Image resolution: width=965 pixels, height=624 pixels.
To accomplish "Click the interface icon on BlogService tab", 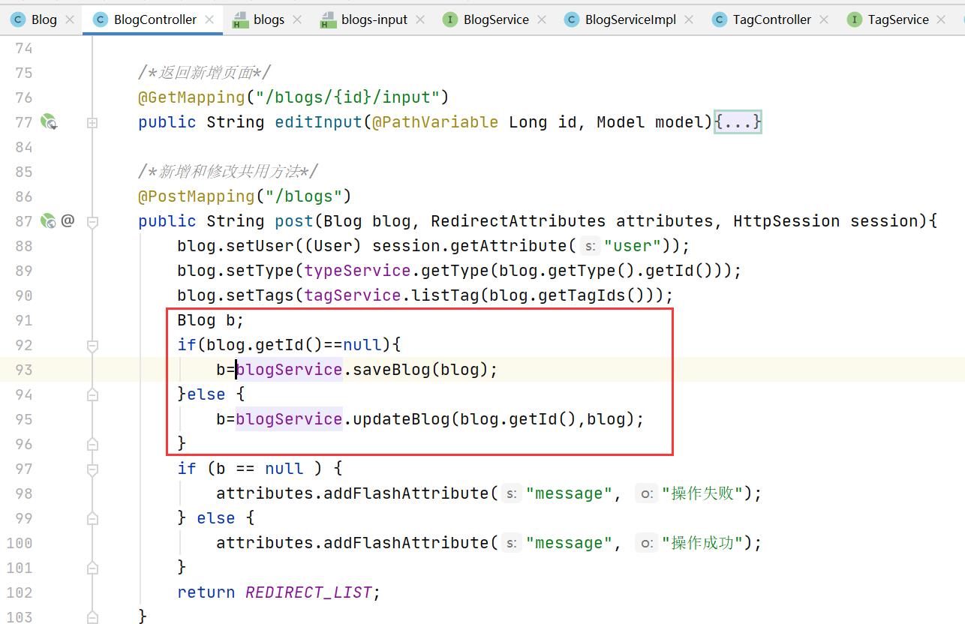I will click(449, 20).
